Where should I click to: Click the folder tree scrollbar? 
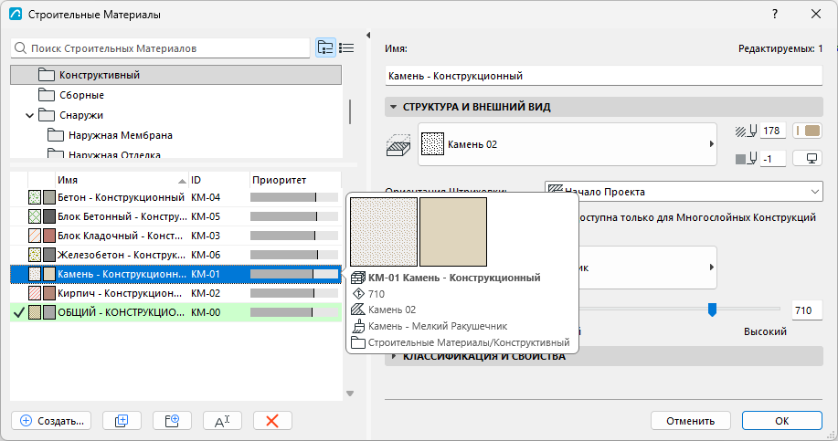coord(350,112)
